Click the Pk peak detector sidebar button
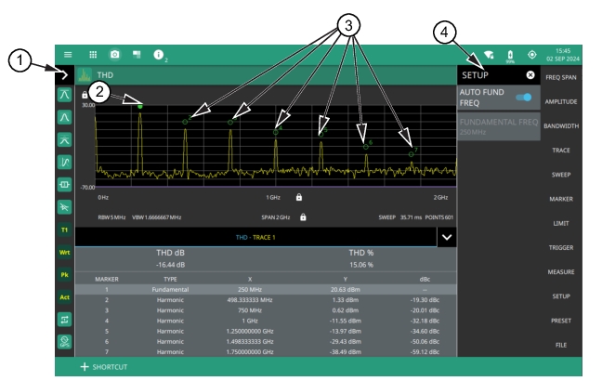 pos(65,273)
